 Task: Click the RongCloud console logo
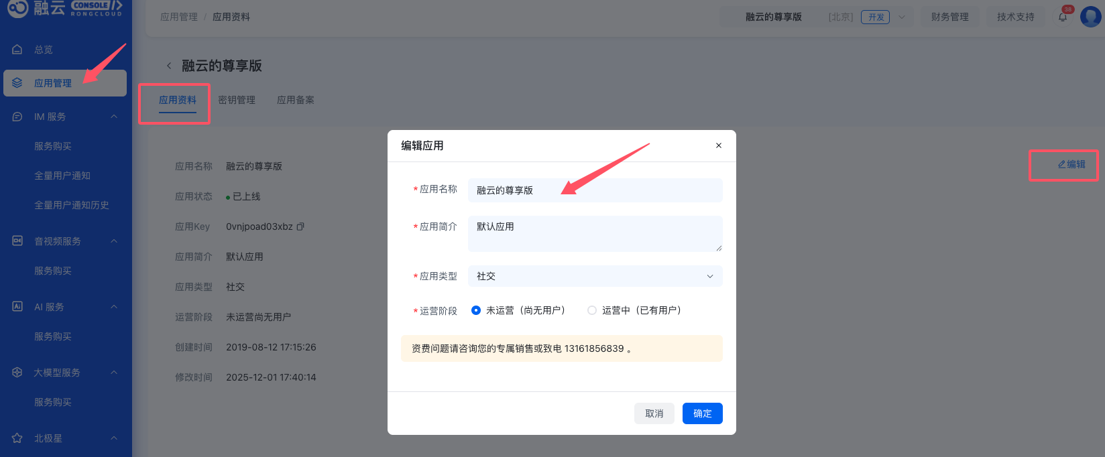tap(65, 8)
